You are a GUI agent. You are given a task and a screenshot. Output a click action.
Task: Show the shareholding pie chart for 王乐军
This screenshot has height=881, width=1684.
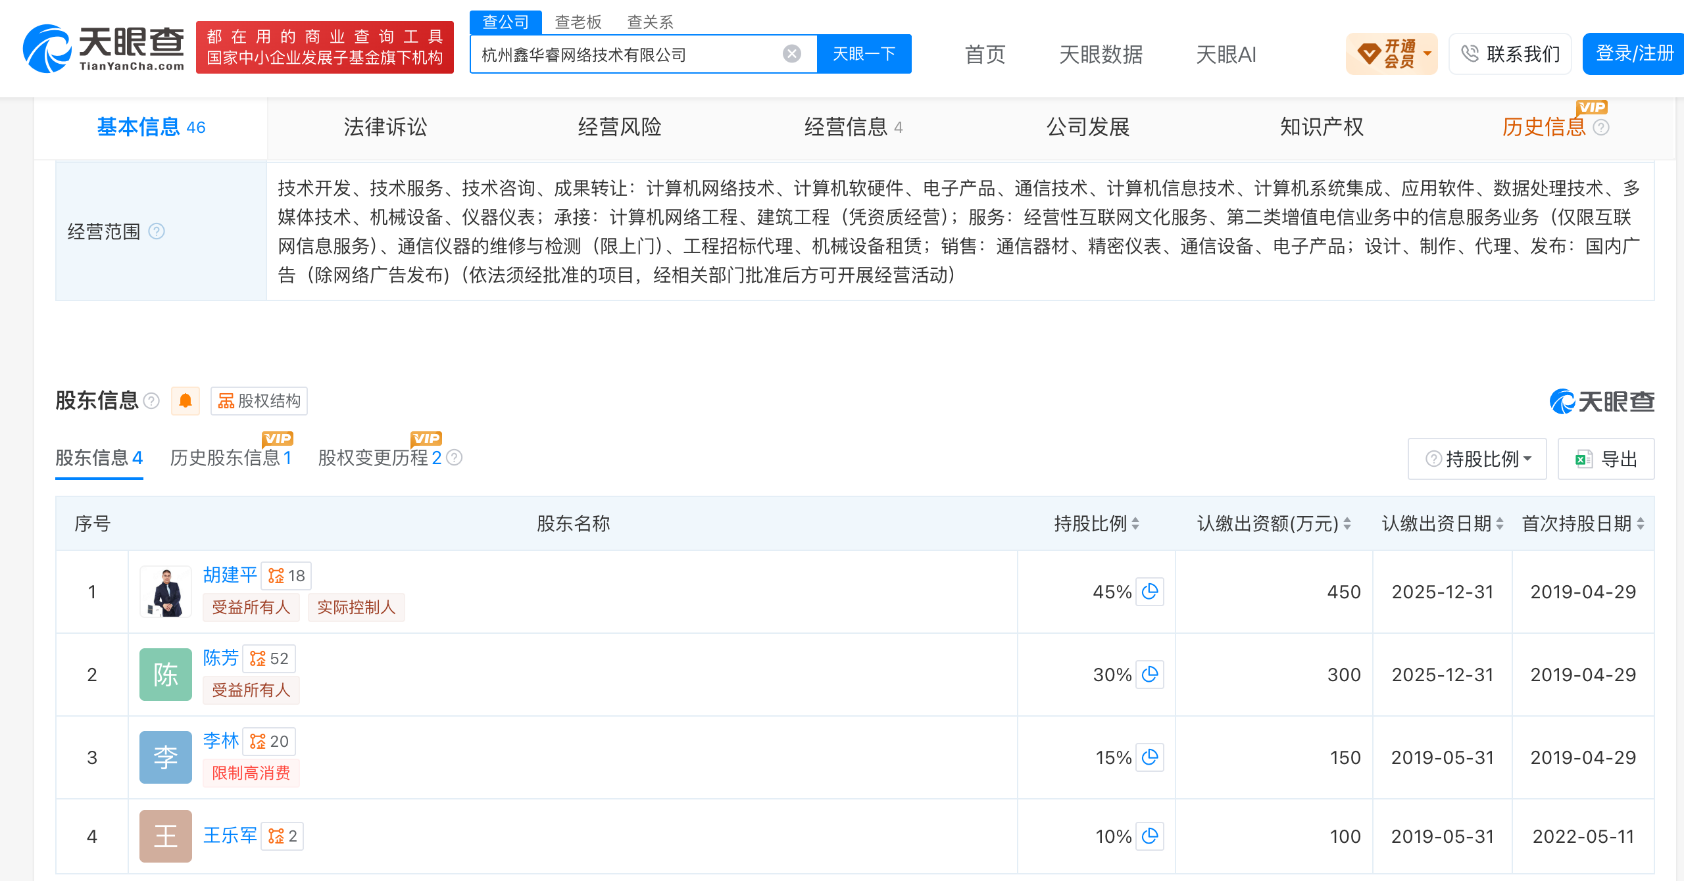[1150, 836]
